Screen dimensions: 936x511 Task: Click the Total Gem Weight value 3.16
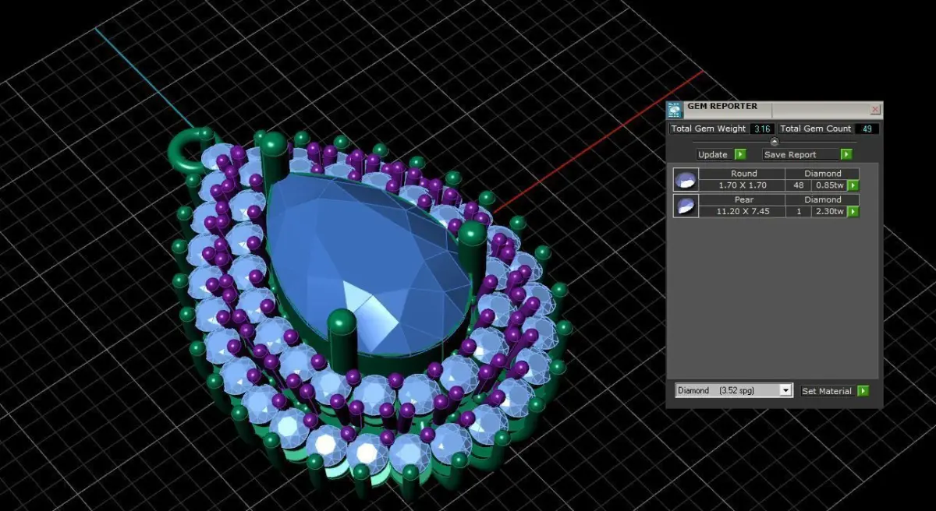tap(761, 129)
